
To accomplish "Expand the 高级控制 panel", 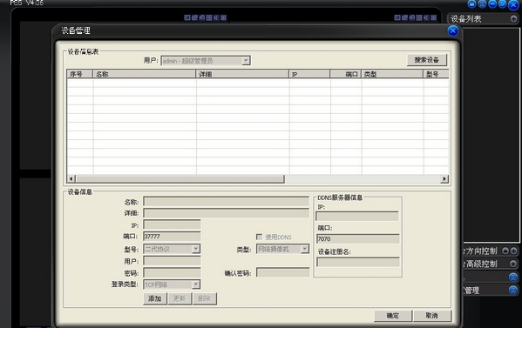I will tap(513, 264).
